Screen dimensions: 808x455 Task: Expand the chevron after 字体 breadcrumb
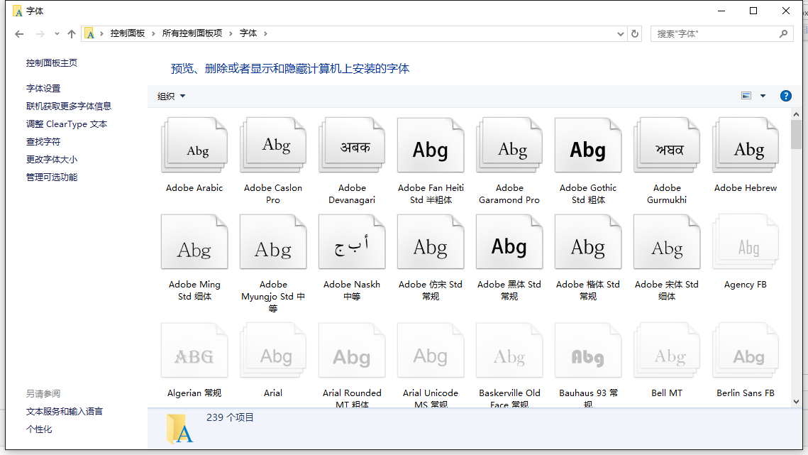265,33
